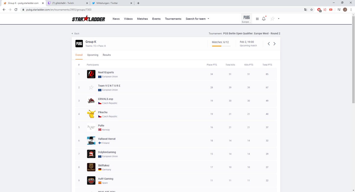355x192 pixels.
Task: Click the Place PTS column header
Action: [212, 65]
